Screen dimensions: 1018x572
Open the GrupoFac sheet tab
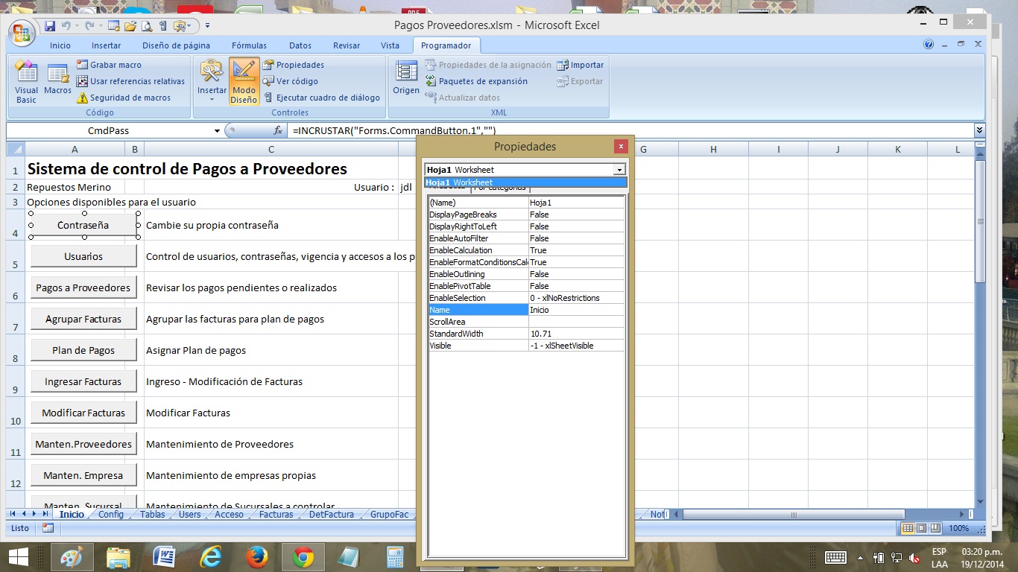[x=389, y=515]
